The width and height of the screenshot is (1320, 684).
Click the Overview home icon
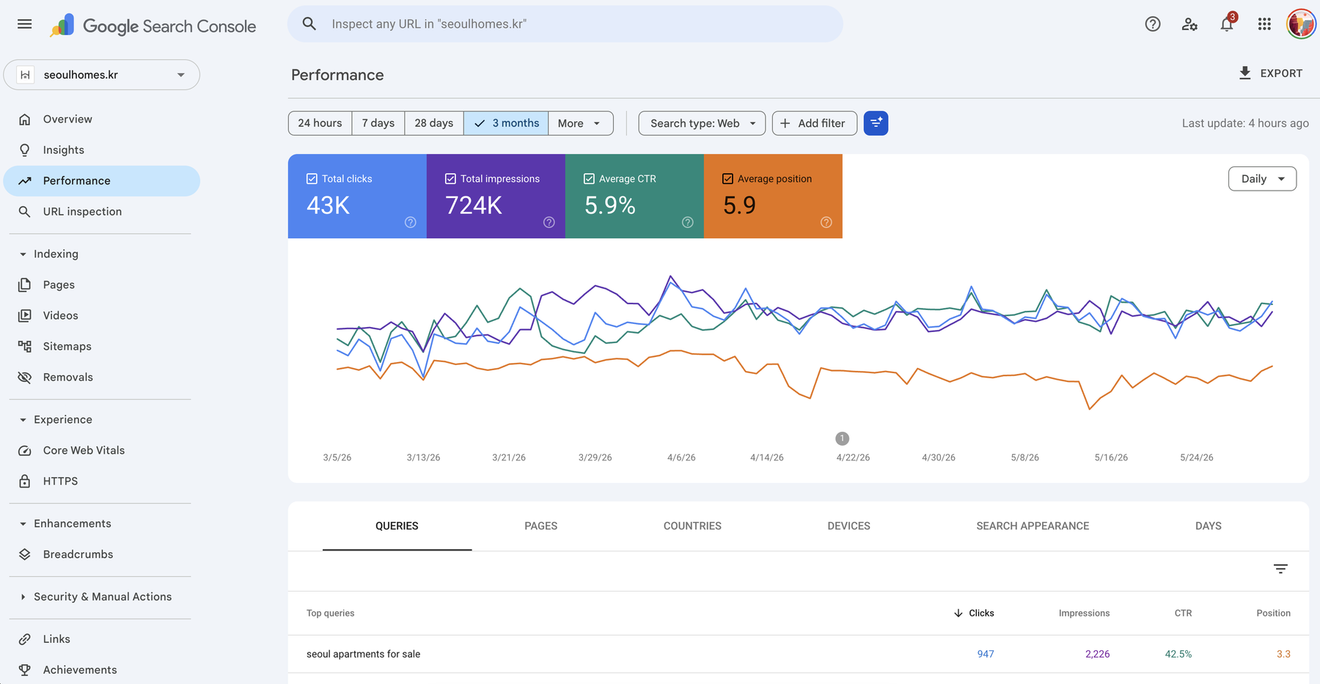(x=25, y=119)
